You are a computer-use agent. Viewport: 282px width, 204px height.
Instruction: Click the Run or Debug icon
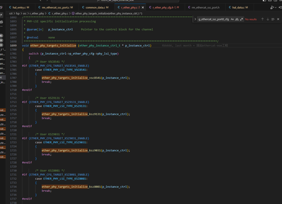tap(272, 8)
